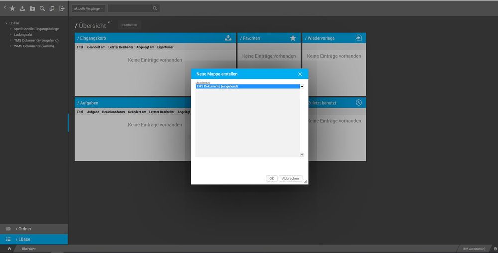Viewport: 498px width, 253px height.
Task: Sort Aufgaben by 'Aufgabe' column
Action: click(x=93, y=112)
